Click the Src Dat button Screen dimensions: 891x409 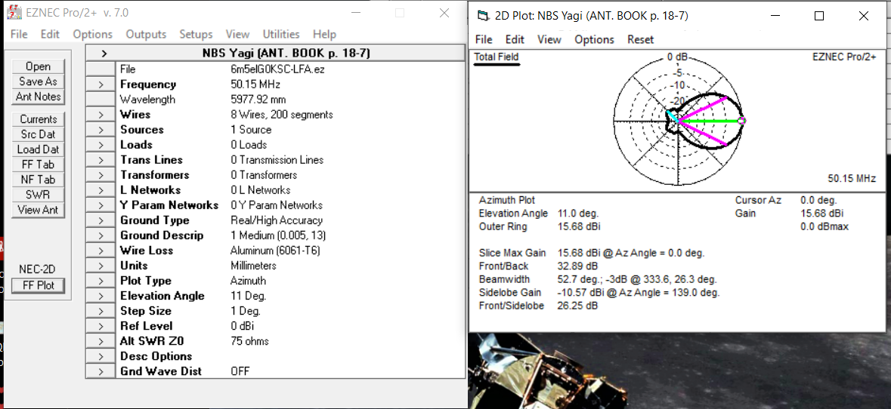click(x=38, y=134)
